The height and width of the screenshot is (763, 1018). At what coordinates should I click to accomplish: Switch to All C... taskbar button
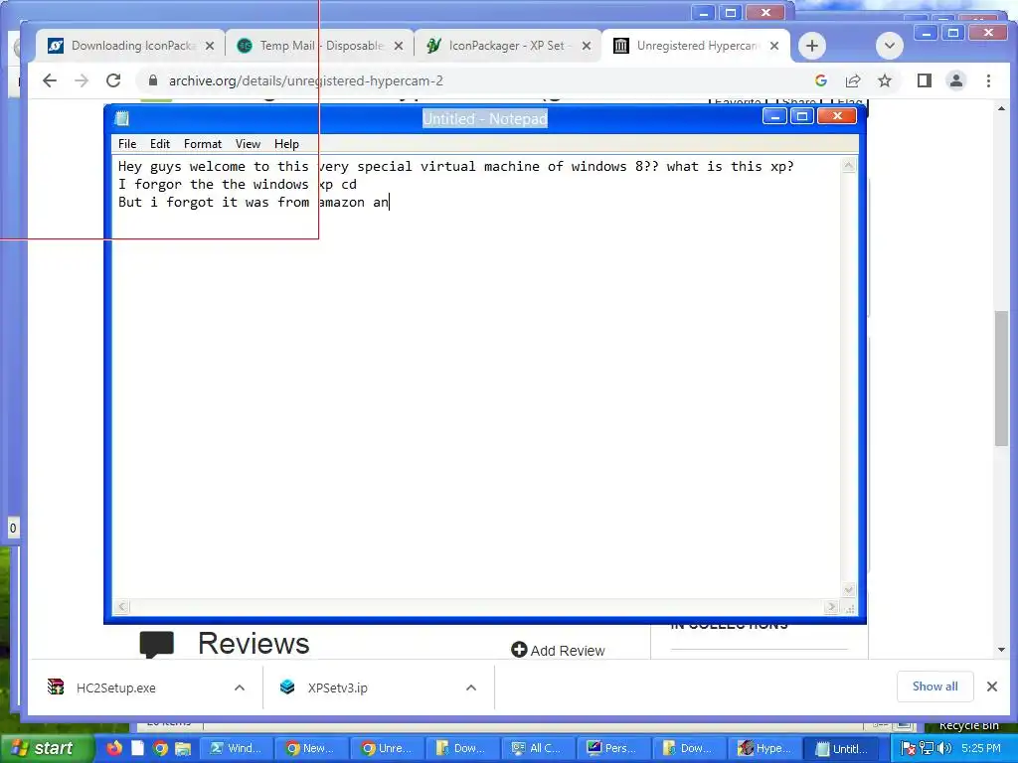537,748
